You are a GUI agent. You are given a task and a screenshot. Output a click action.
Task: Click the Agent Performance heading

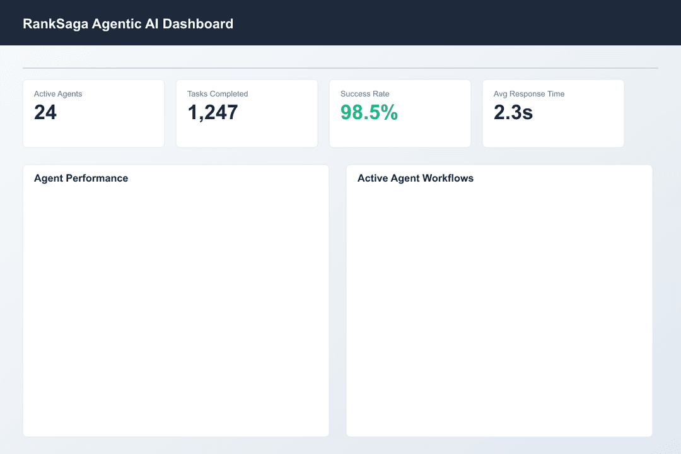pos(81,178)
